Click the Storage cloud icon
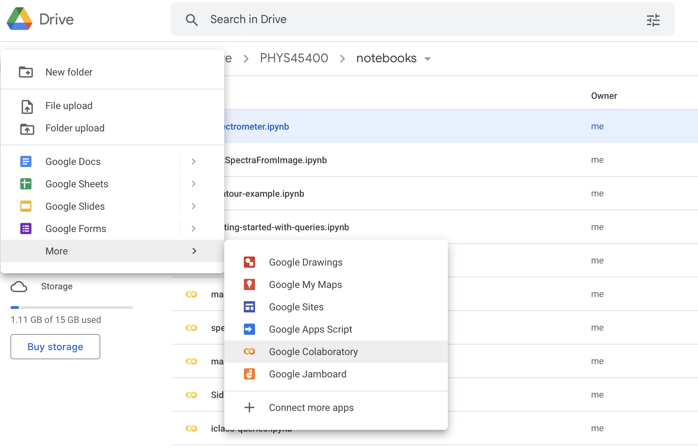 click(19, 287)
